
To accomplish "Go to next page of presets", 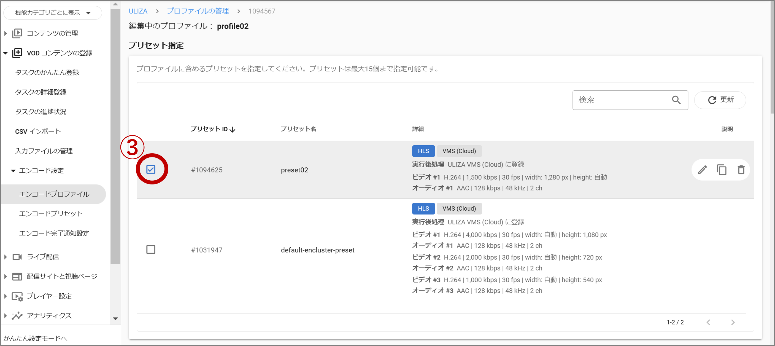I will [733, 322].
